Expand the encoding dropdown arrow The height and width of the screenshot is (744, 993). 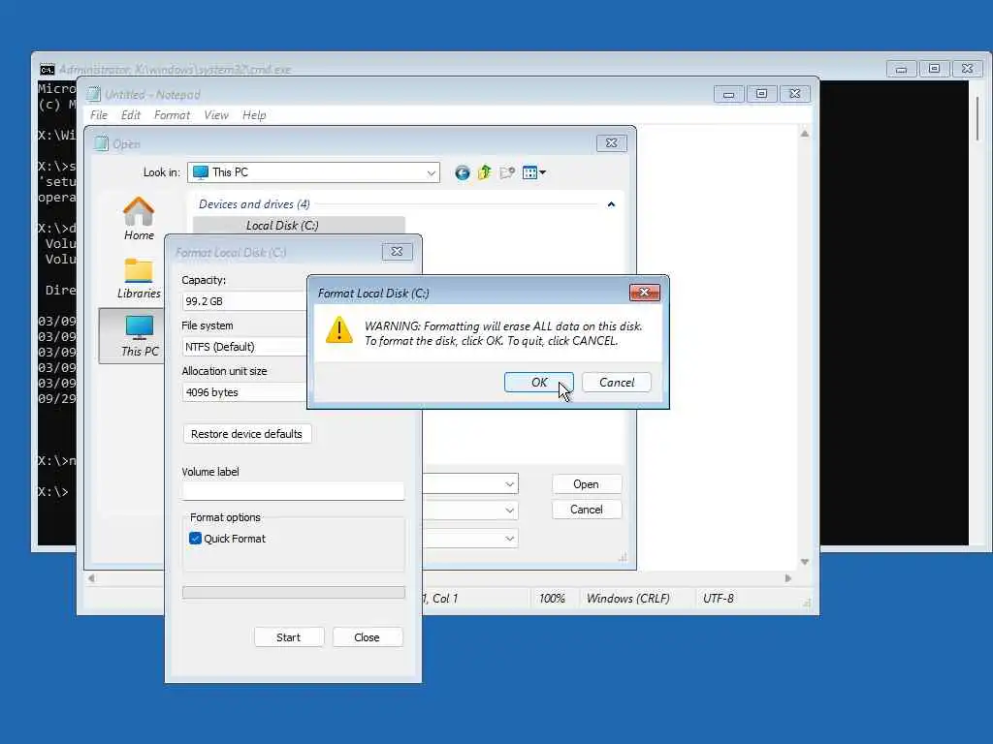point(510,539)
